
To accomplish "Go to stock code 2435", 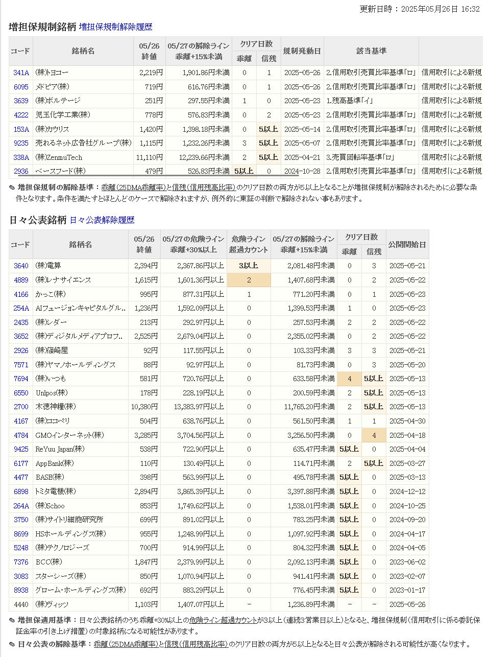I will pos(21,322).
